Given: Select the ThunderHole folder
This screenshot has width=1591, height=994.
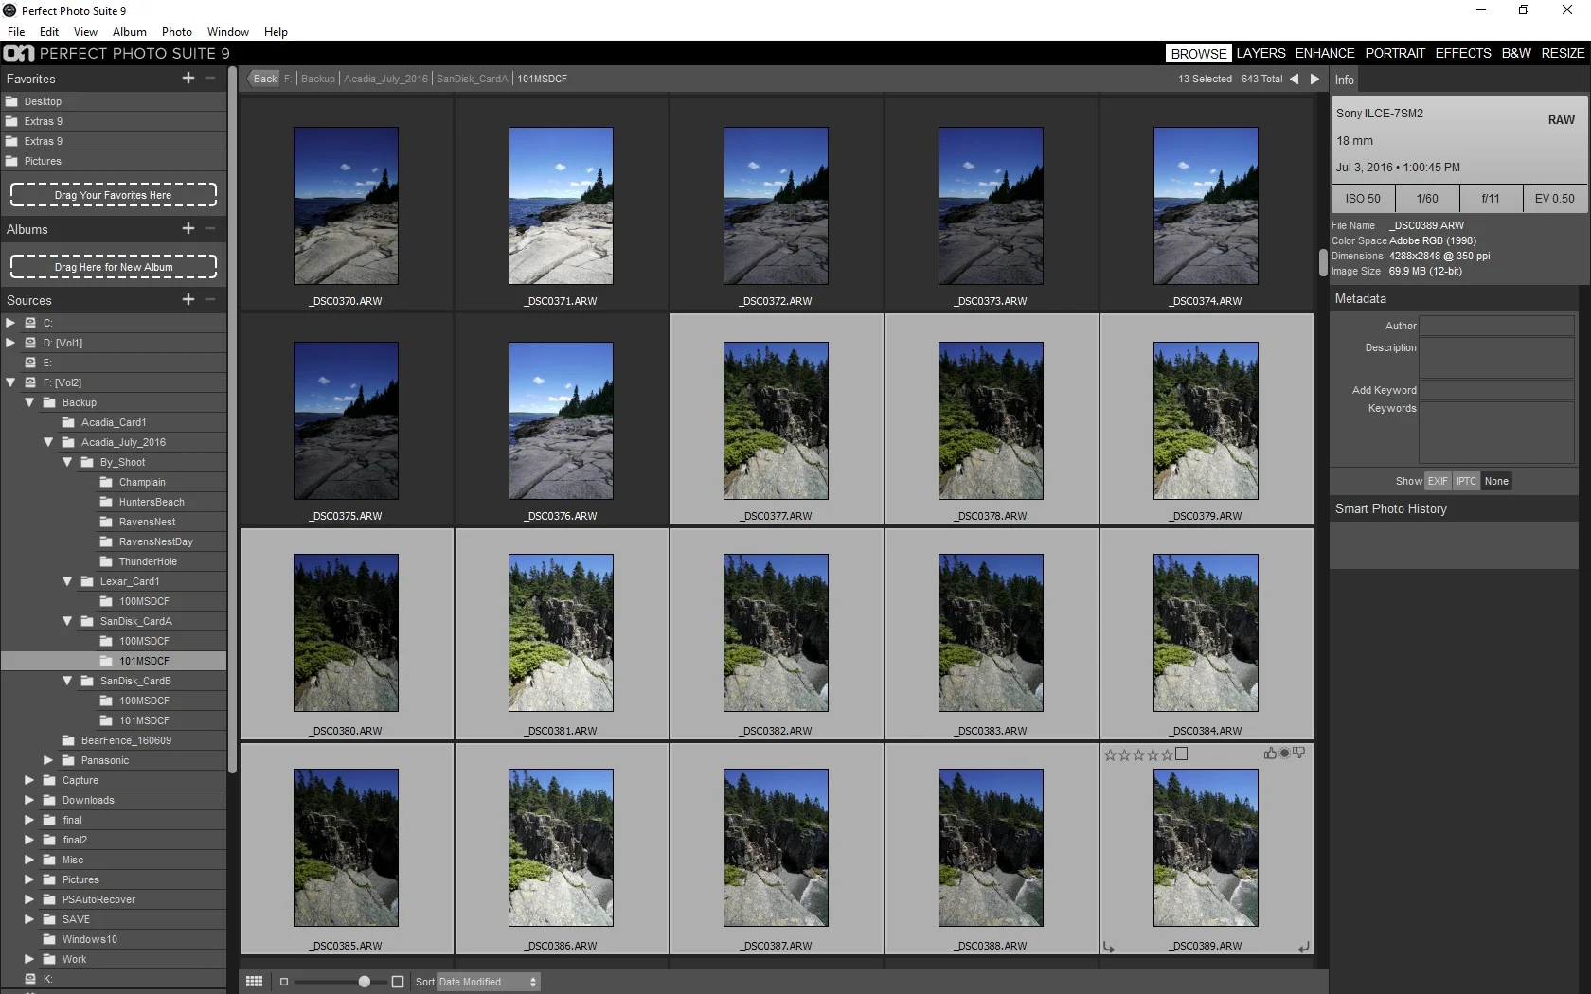Looking at the screenshot, I should click(148, 561).
